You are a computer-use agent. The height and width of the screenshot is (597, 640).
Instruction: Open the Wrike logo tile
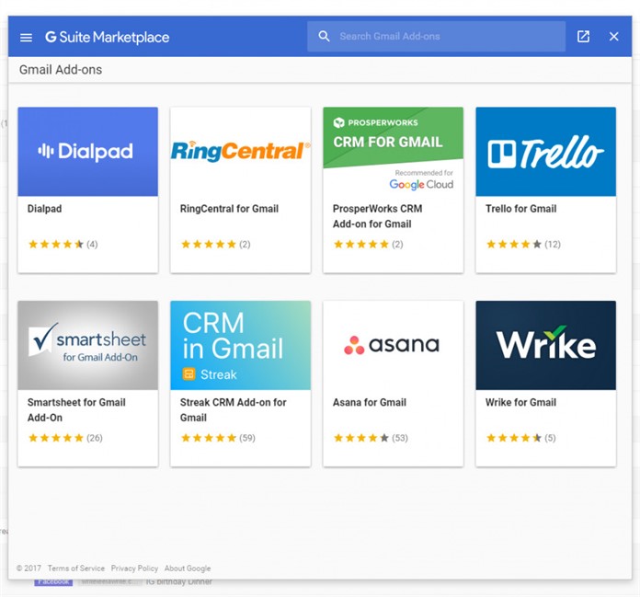(545, 345)
